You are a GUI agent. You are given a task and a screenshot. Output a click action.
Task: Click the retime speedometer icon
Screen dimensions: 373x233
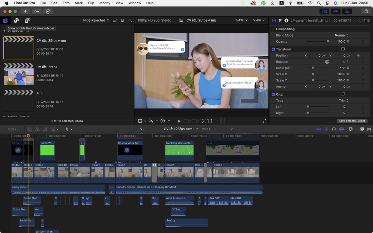(x=163, y=121)
